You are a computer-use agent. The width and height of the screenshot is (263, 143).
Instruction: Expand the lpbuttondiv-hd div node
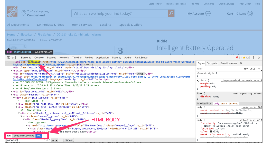(12, 92)
